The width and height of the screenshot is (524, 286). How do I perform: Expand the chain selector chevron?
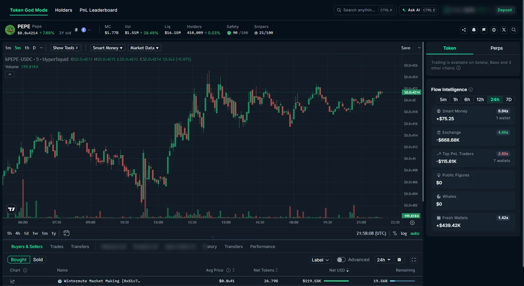tap(90, 30)
